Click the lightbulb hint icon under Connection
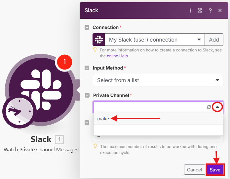 [95, 50]
